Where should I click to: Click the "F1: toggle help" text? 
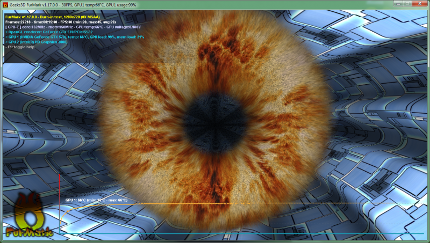(20, 47)
